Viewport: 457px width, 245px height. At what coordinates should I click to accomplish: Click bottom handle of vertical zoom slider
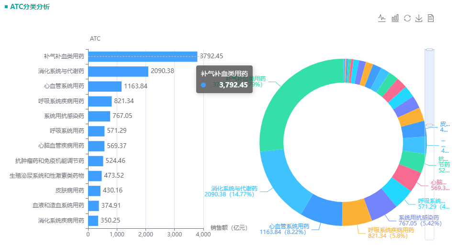(429, 126)
